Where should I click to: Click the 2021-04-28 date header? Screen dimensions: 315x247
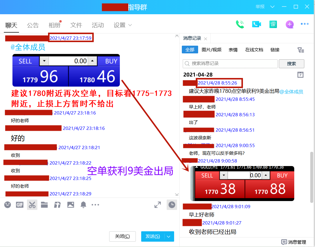[x=198, y=75]
